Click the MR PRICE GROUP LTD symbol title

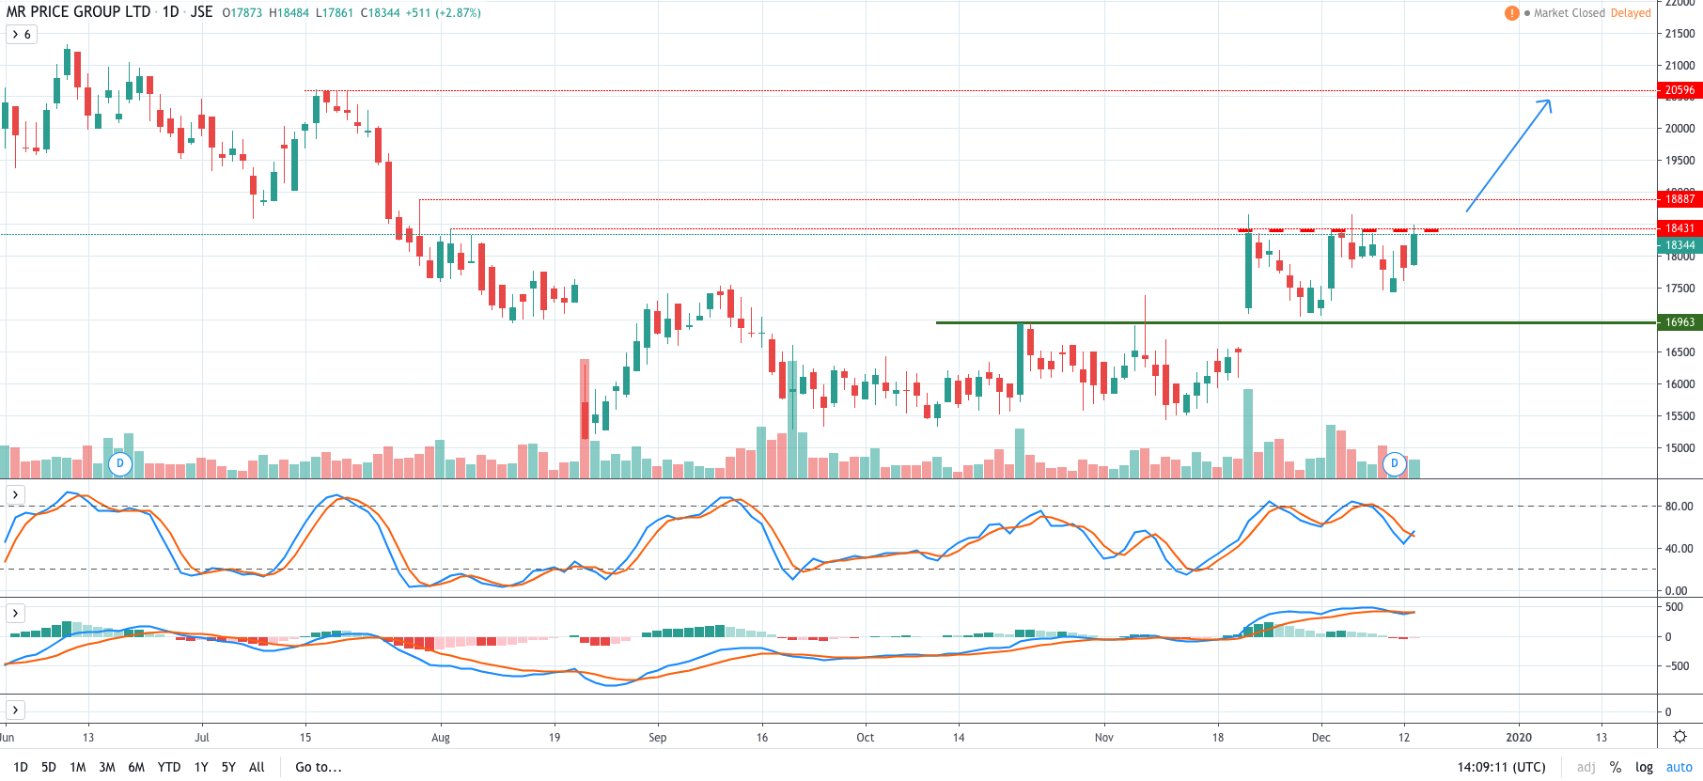pyautogui.click(x=78, y=12)
